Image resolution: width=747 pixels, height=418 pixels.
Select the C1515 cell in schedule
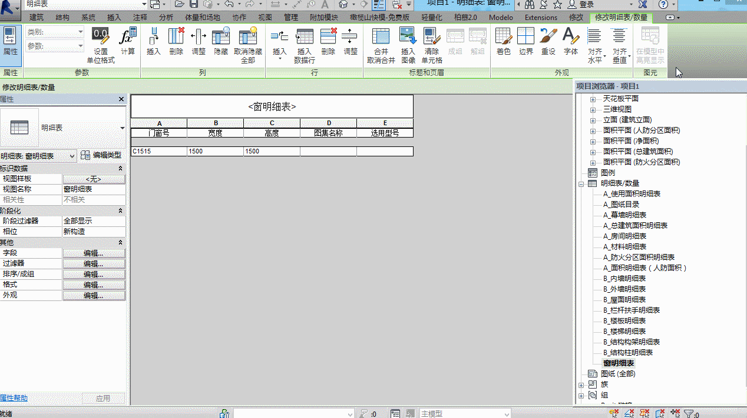[x=158, y=151]
